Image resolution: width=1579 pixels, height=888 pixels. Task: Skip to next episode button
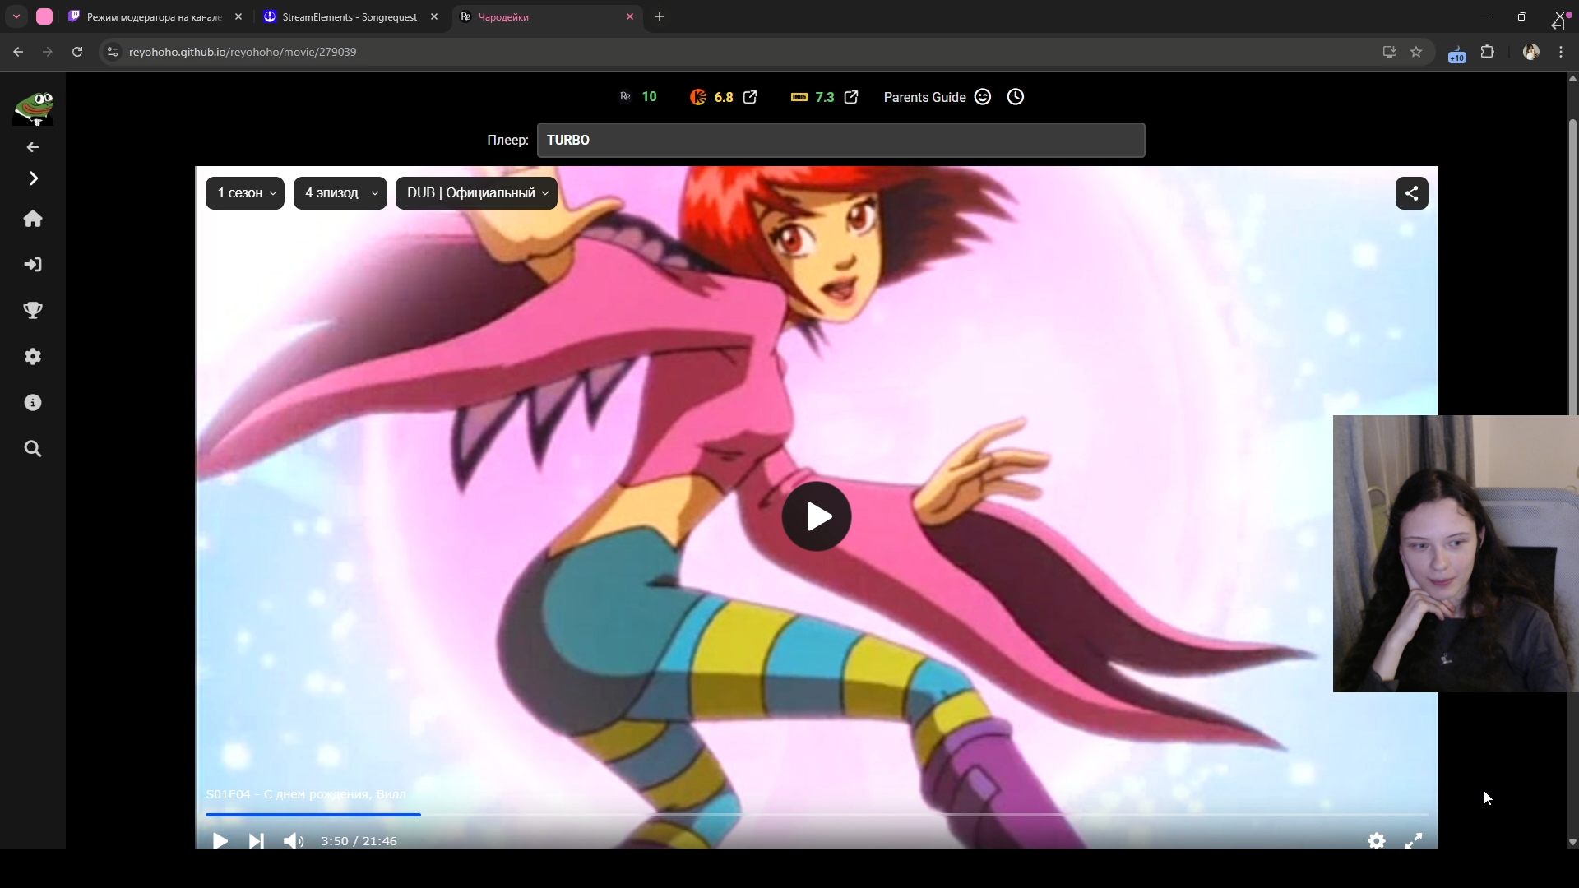click(257, 840)
